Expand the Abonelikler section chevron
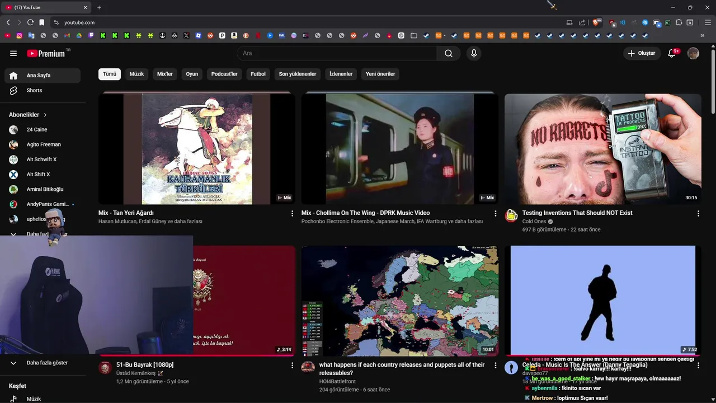This screenshot has height=403, width=716. coord(45,115)
